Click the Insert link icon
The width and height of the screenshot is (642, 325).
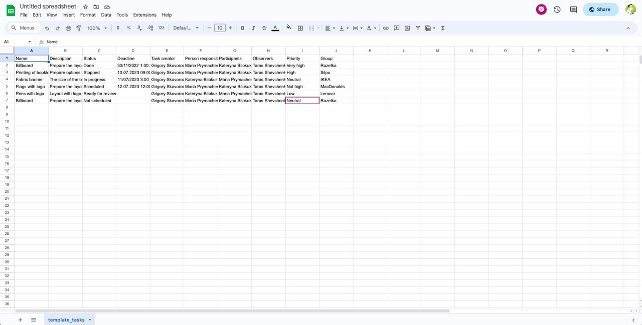[386, 28]
